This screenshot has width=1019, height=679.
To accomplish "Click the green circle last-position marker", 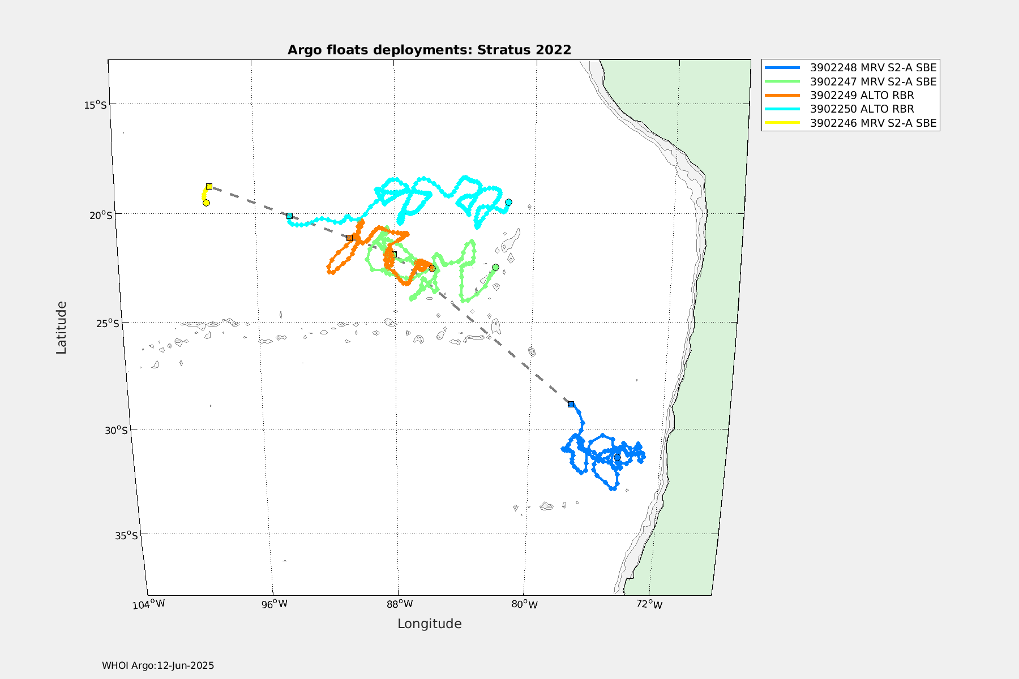I will (x=495, y=267).
